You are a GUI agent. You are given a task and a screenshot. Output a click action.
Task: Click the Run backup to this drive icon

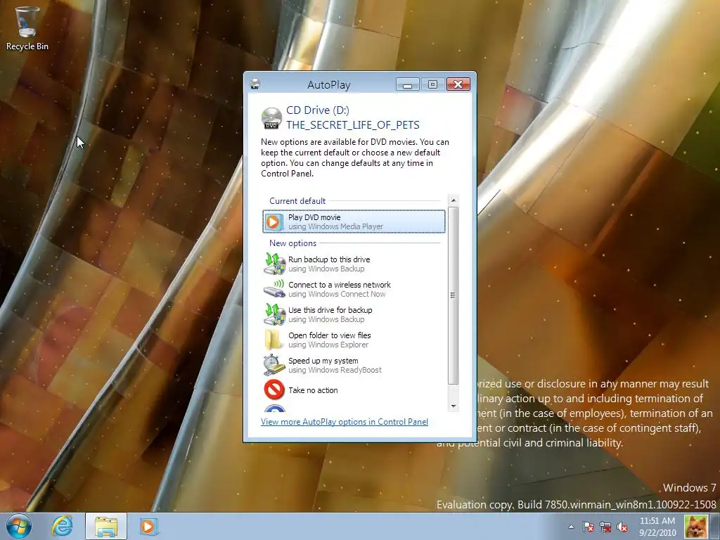point(274,264)
